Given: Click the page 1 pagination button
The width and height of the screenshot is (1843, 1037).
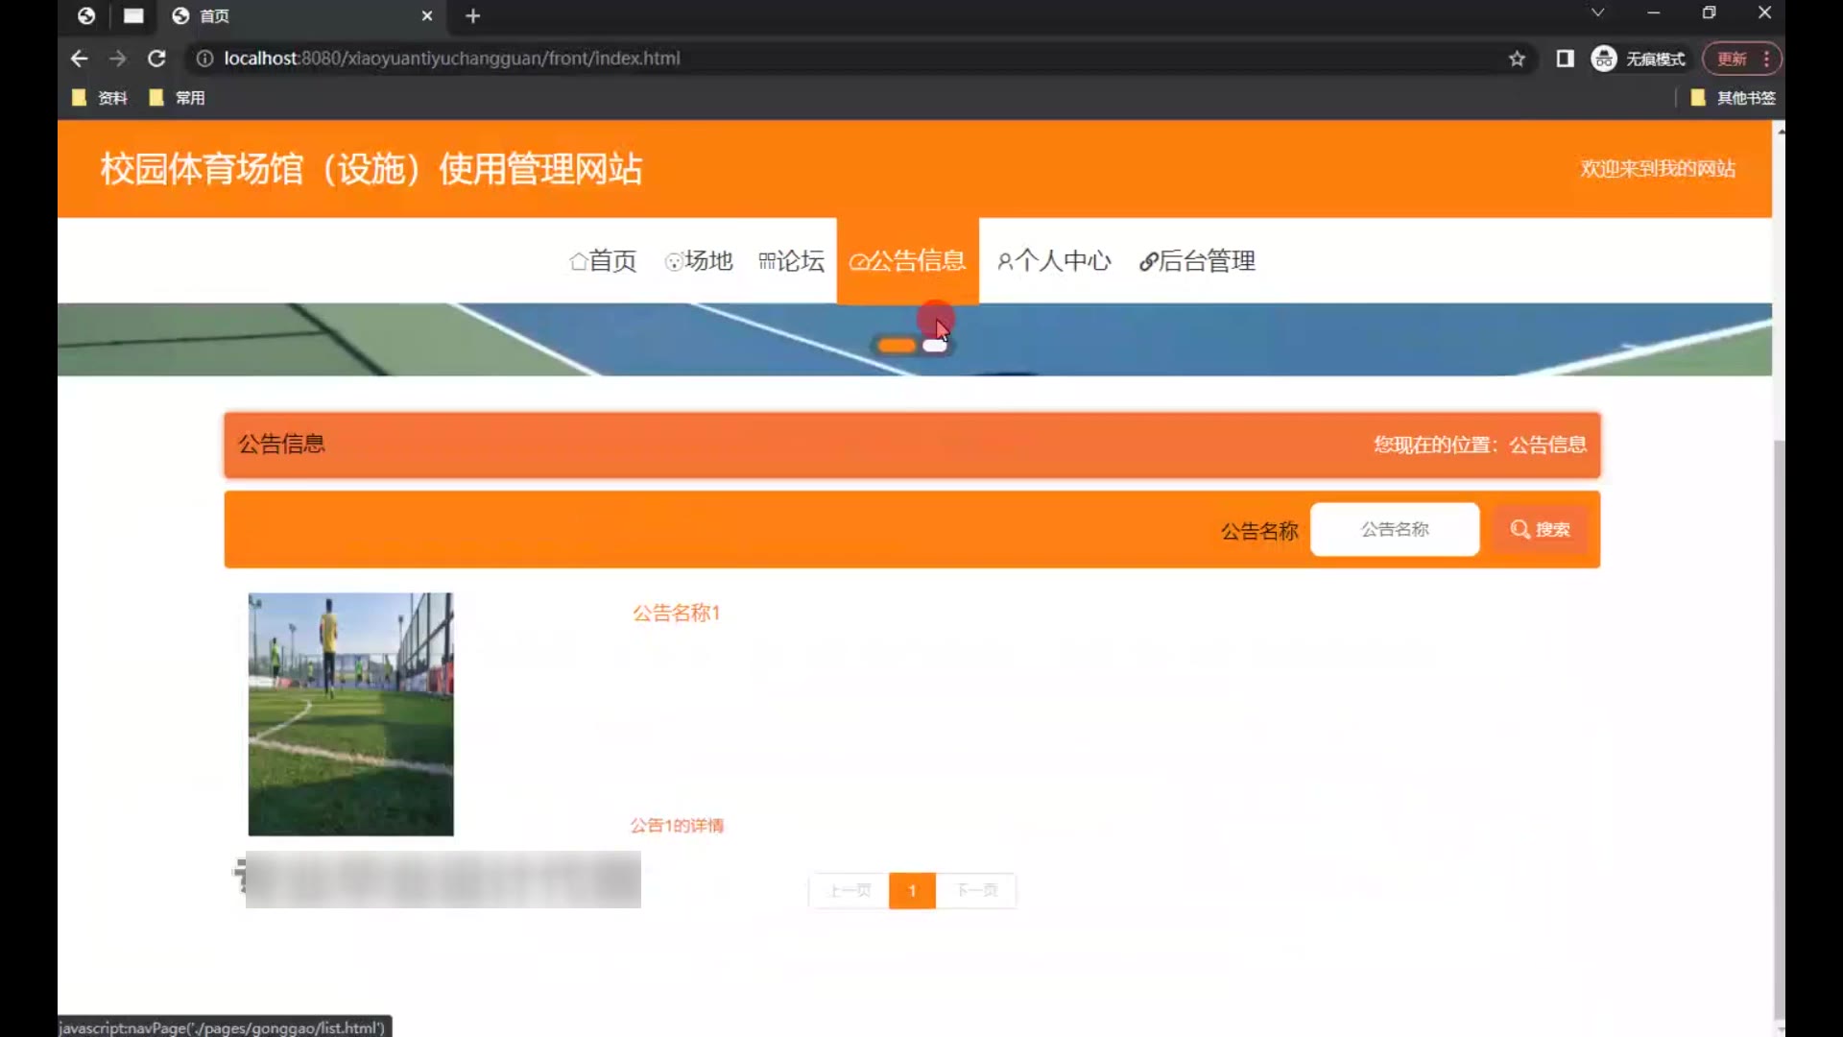Looking at the screenshot, I should tap(912, 891).
